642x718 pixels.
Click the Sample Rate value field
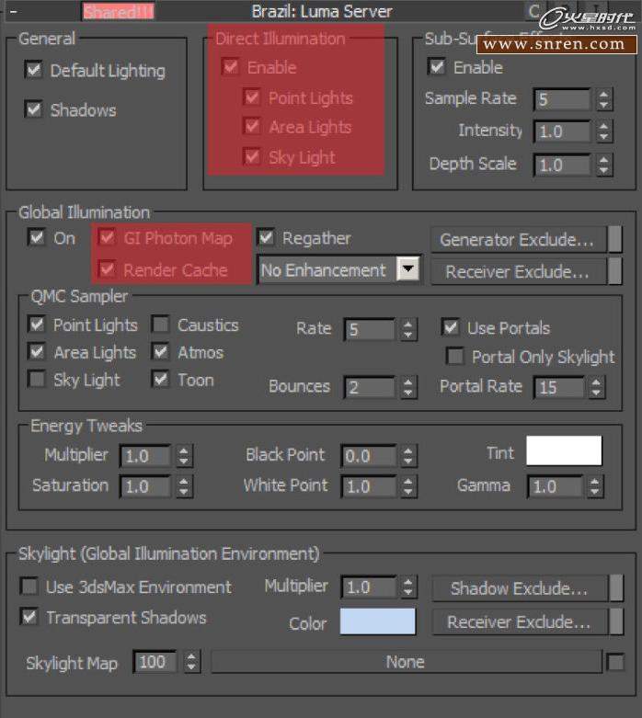pos(563,99)
